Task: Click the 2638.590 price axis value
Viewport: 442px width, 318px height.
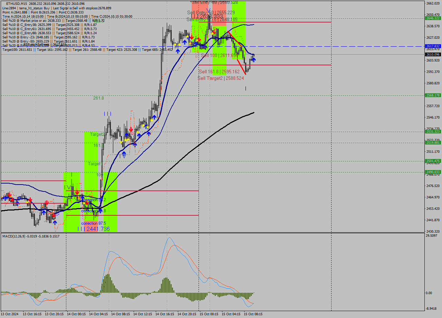Action: pyautogui.click(x=433, y=26)
